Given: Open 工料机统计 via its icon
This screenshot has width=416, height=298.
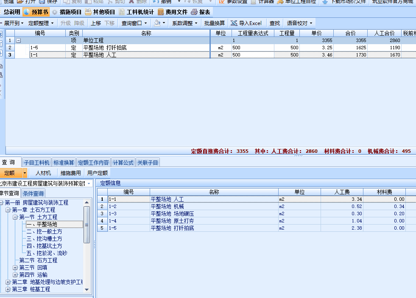Looking at the screenshot, I should [x=122, y=12].
